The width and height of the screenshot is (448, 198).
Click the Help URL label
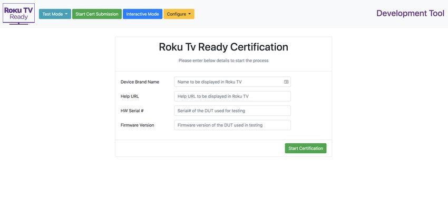130,96
